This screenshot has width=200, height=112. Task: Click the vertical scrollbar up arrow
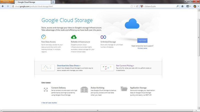pyautogui.click(x=198, y=10)
